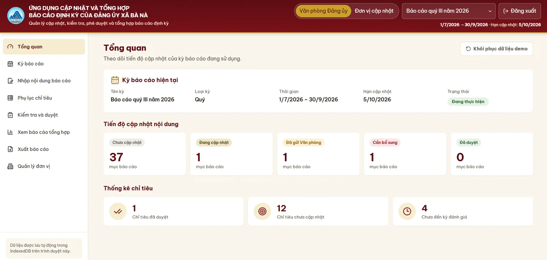Viewport: 547px width, 260px height.
Task: Open the Tổng quan menu item
Action: (44, 46)
